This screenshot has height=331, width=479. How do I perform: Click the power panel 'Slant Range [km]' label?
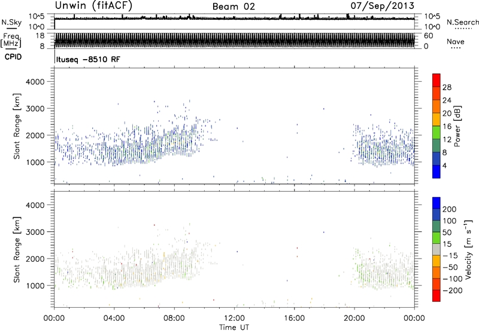(17, 126)
